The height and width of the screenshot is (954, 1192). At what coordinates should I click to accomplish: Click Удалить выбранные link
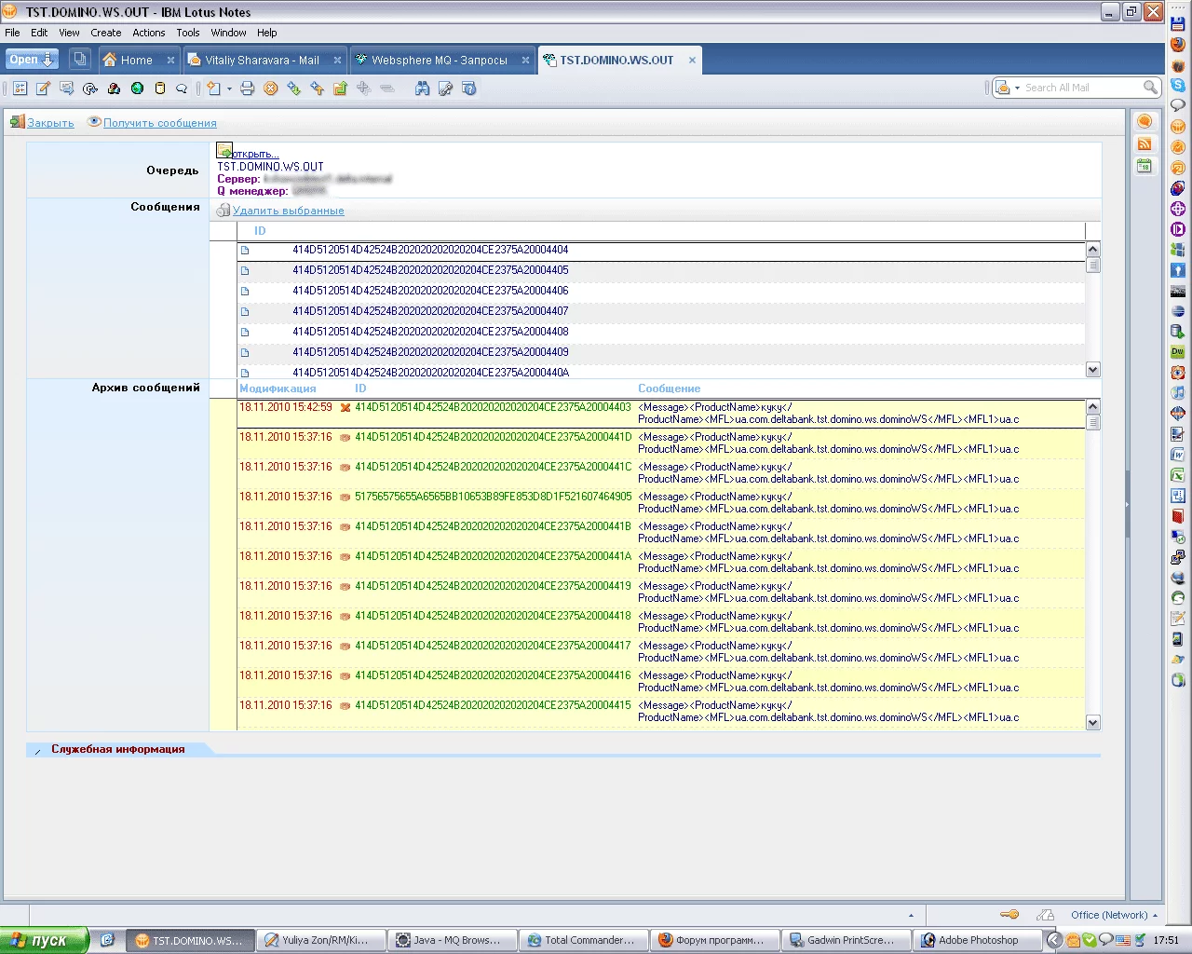click(288, 211)
